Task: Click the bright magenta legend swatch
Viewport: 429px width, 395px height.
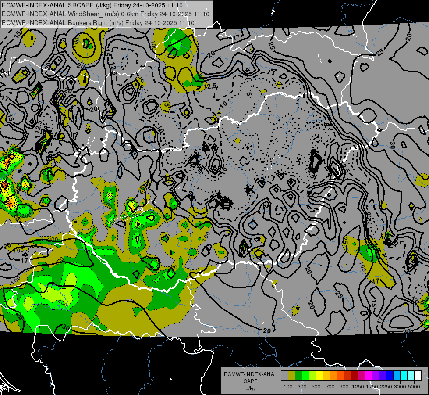Action: (x=369, y=376)
